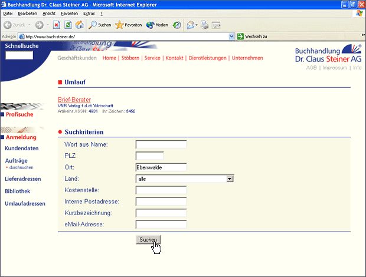
Task: Click the Ort field containing Eberswalde
Action: 161,167
